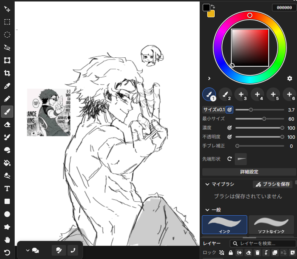Open the 詳細設定 advanced settings
This screenshot has height=259, width=297.
249,172
